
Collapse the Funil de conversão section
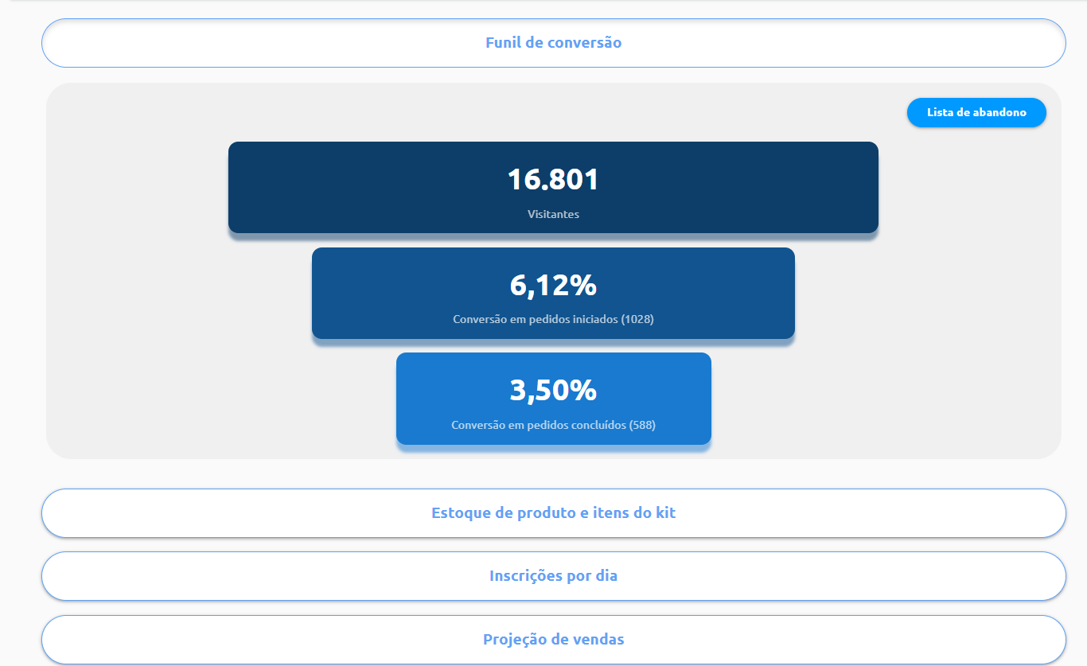pyautogui.click(x=553, y=43)
